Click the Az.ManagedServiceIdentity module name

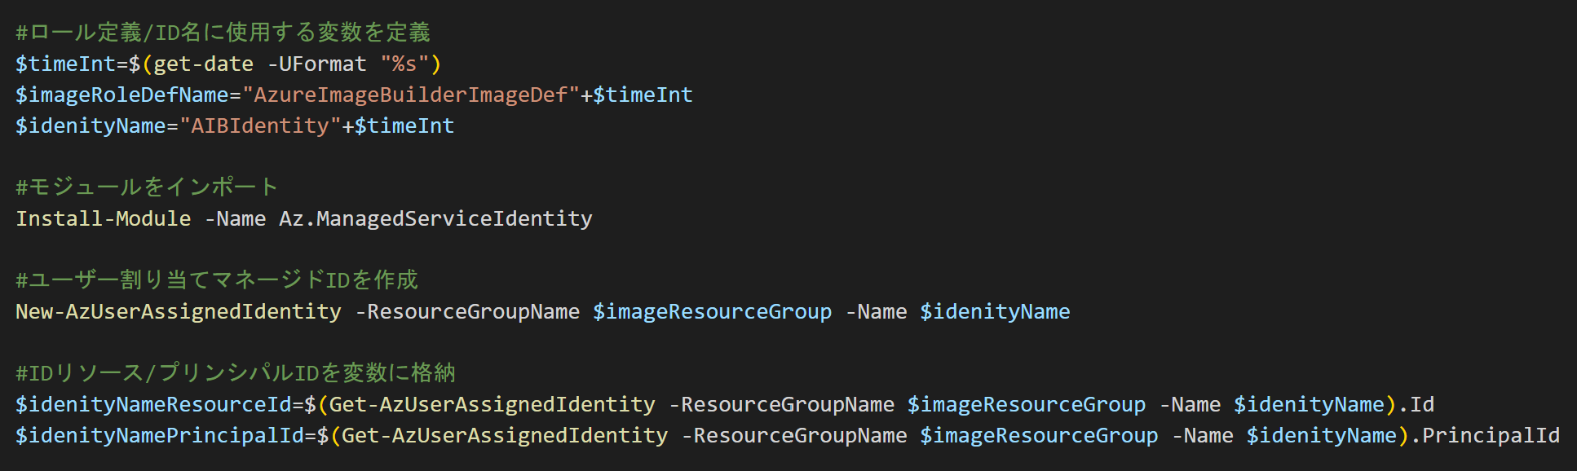tap(435, 218)
